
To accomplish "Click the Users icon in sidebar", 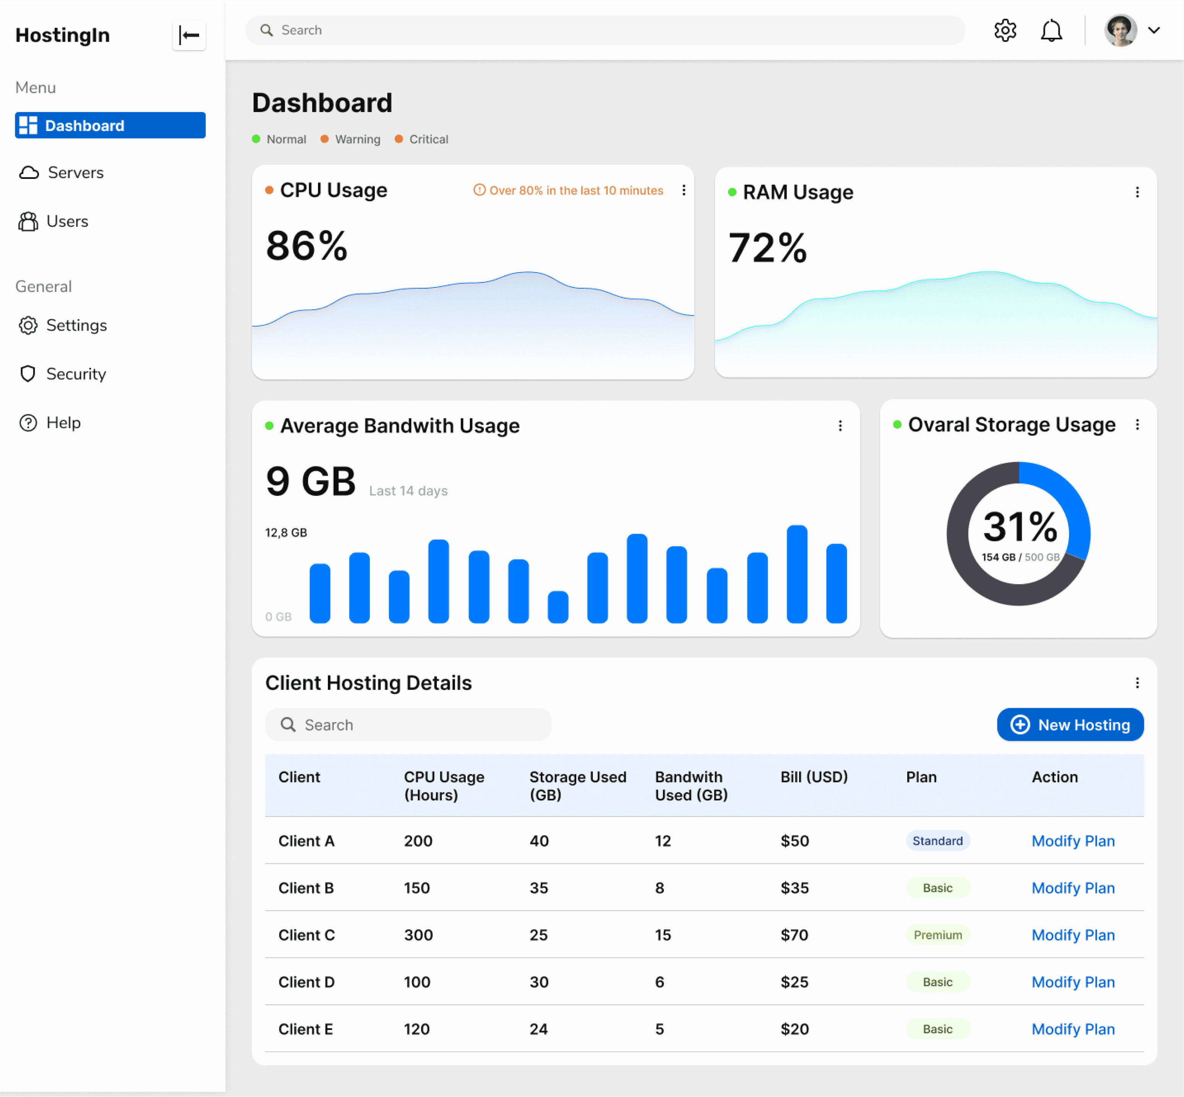I will (28, 221).
